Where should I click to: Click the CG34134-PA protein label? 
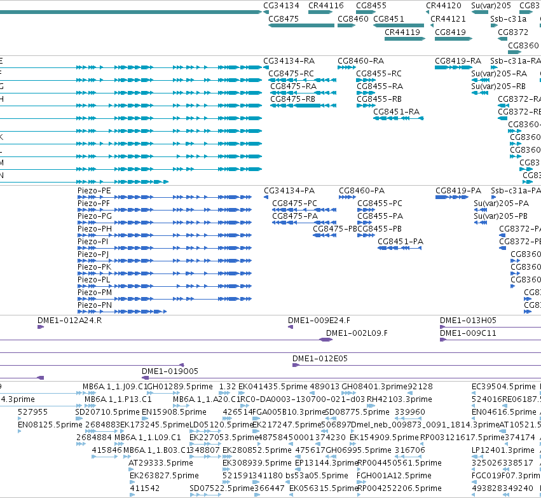tap(289, 191)
